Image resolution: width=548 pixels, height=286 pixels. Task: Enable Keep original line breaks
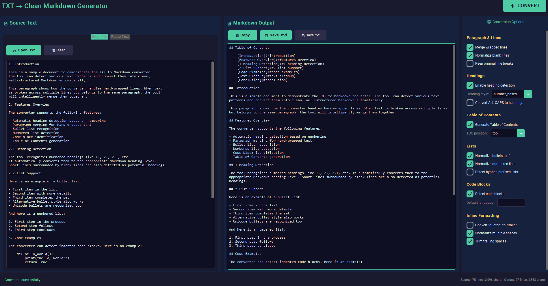pos(470,63)
